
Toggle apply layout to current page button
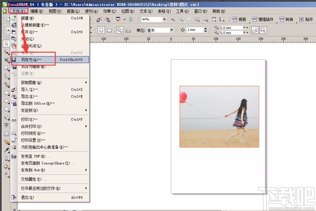(x=128, y=30)
